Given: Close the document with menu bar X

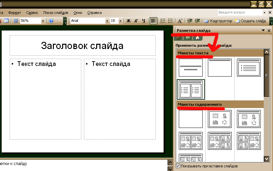Looking at the screenshot, I should point(270,13).
